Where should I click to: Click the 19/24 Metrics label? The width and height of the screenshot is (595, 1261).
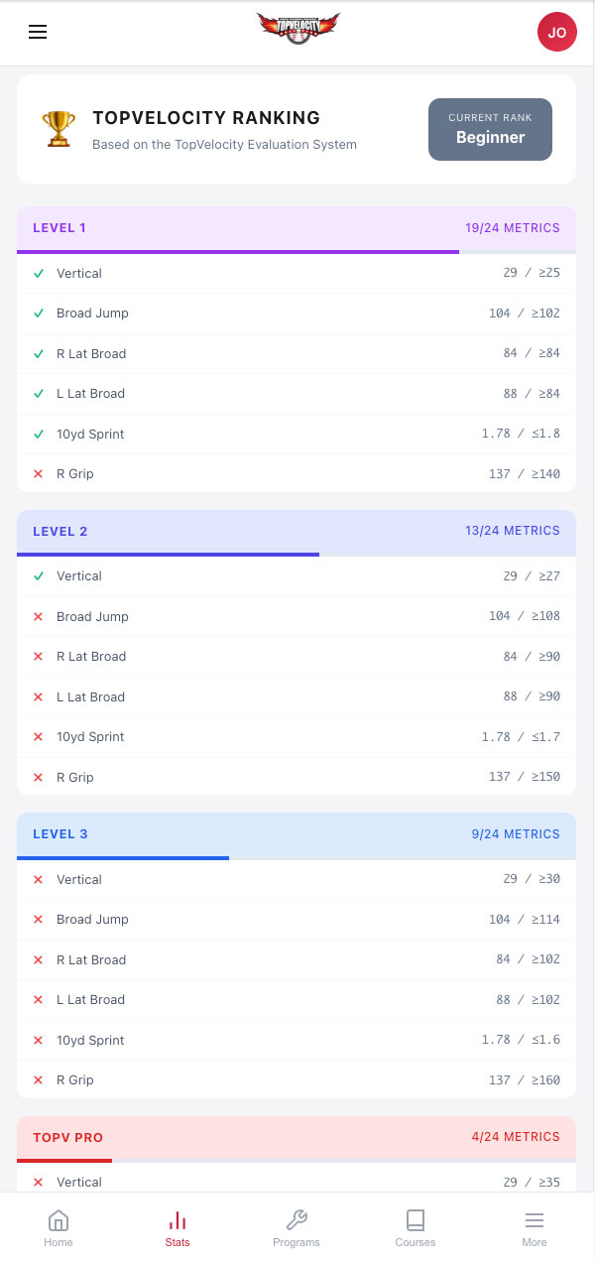point(513,227)
